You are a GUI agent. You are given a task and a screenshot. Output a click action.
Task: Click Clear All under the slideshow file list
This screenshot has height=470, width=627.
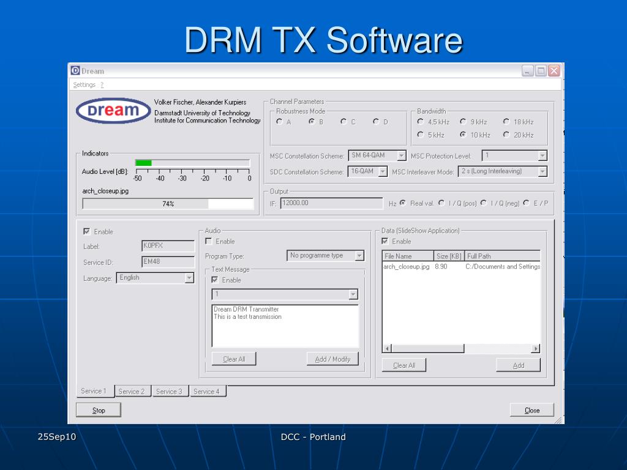click(x=404, y=365)
